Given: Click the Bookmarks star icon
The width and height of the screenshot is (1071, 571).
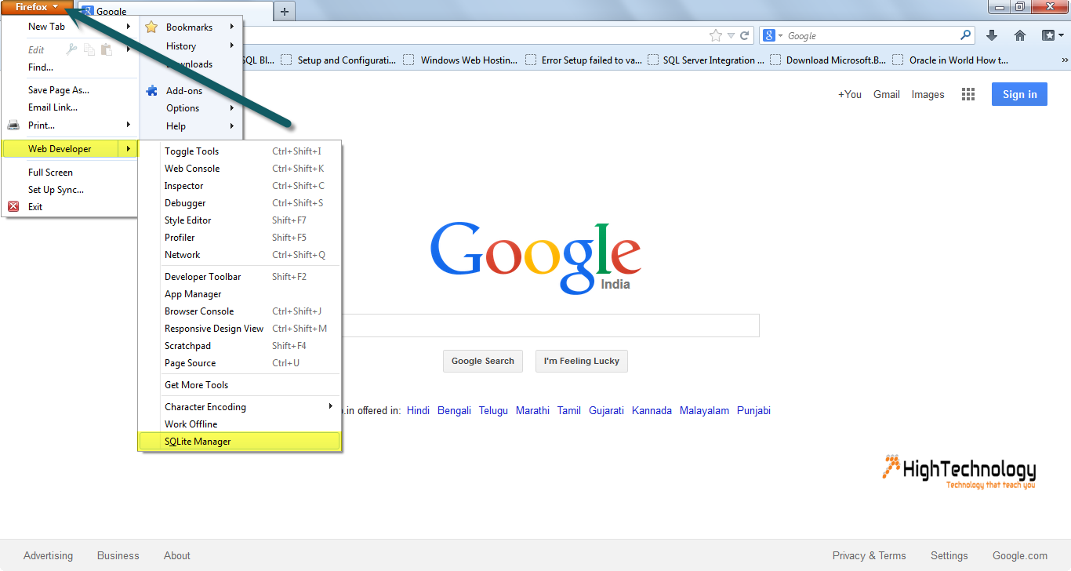Looking at the screenshot, I should (151, 27).
